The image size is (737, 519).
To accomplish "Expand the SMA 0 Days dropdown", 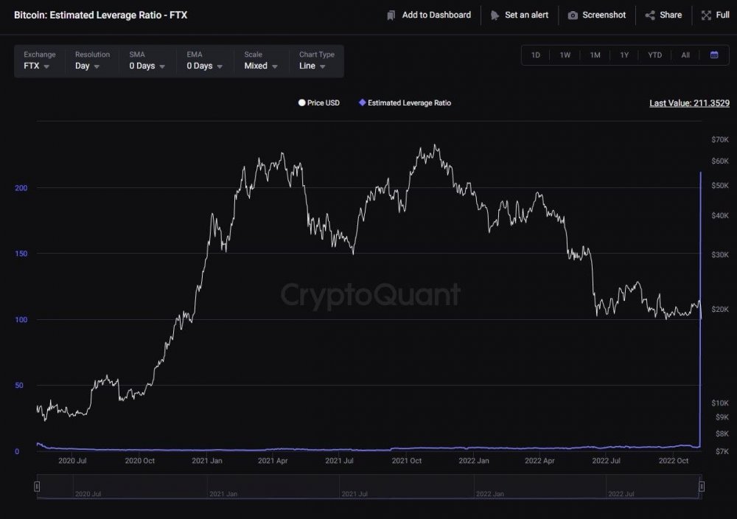I will point(147,60).
